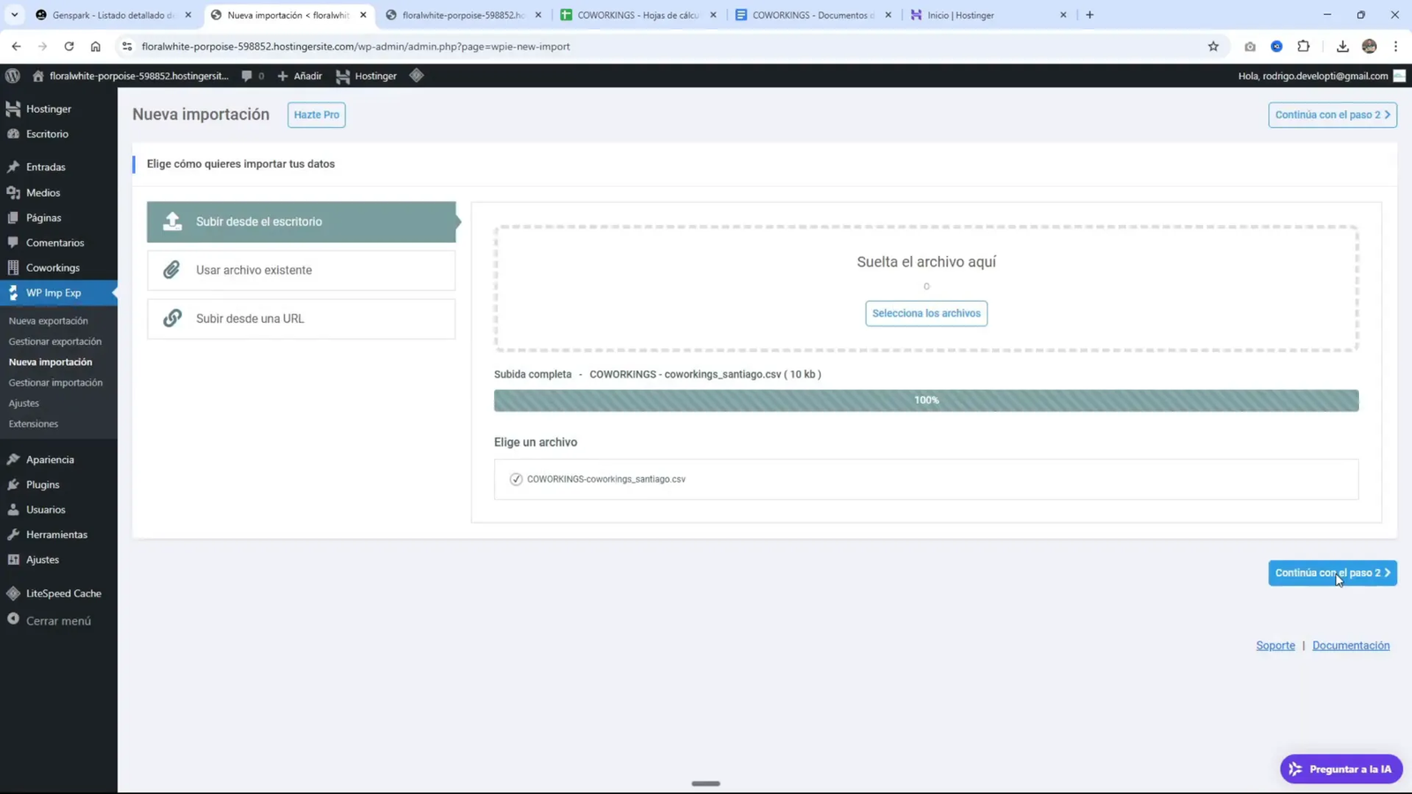Open the Chrome profile avatar
The width and height of the screenshot is (1412, 794).
point(1370,47)
